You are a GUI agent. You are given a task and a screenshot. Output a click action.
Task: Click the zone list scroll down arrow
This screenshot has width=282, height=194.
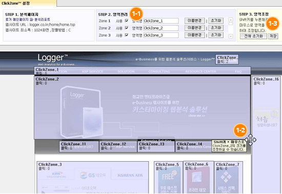[231, 36]
